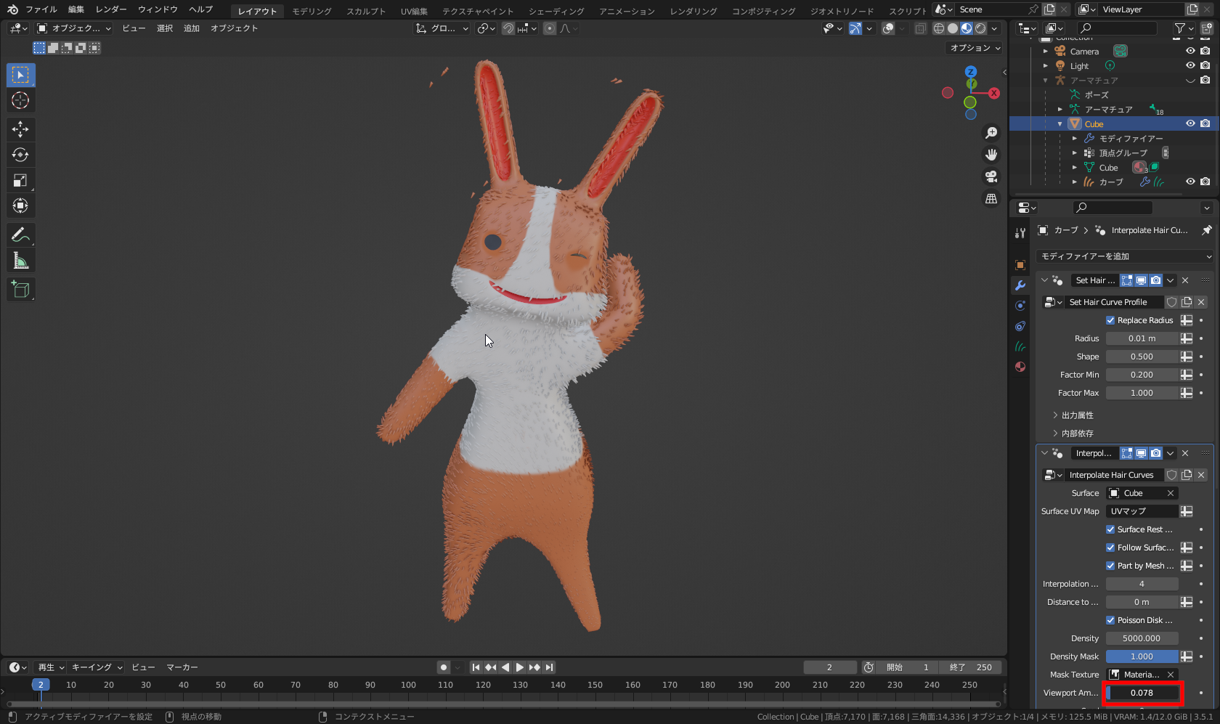1220x724 pixels.
Task: Click the current frame field in the timeline
Action: [x=829, y=667]
